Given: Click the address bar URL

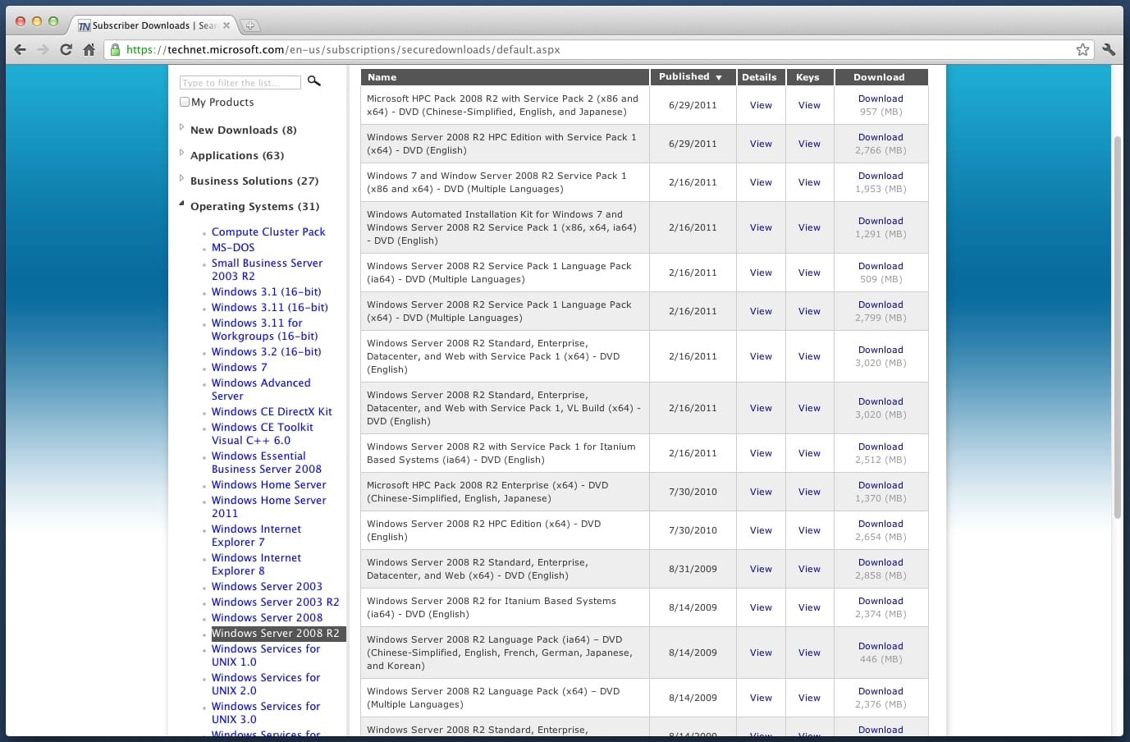Looking at the screenshot, I should tap(343, 49).
